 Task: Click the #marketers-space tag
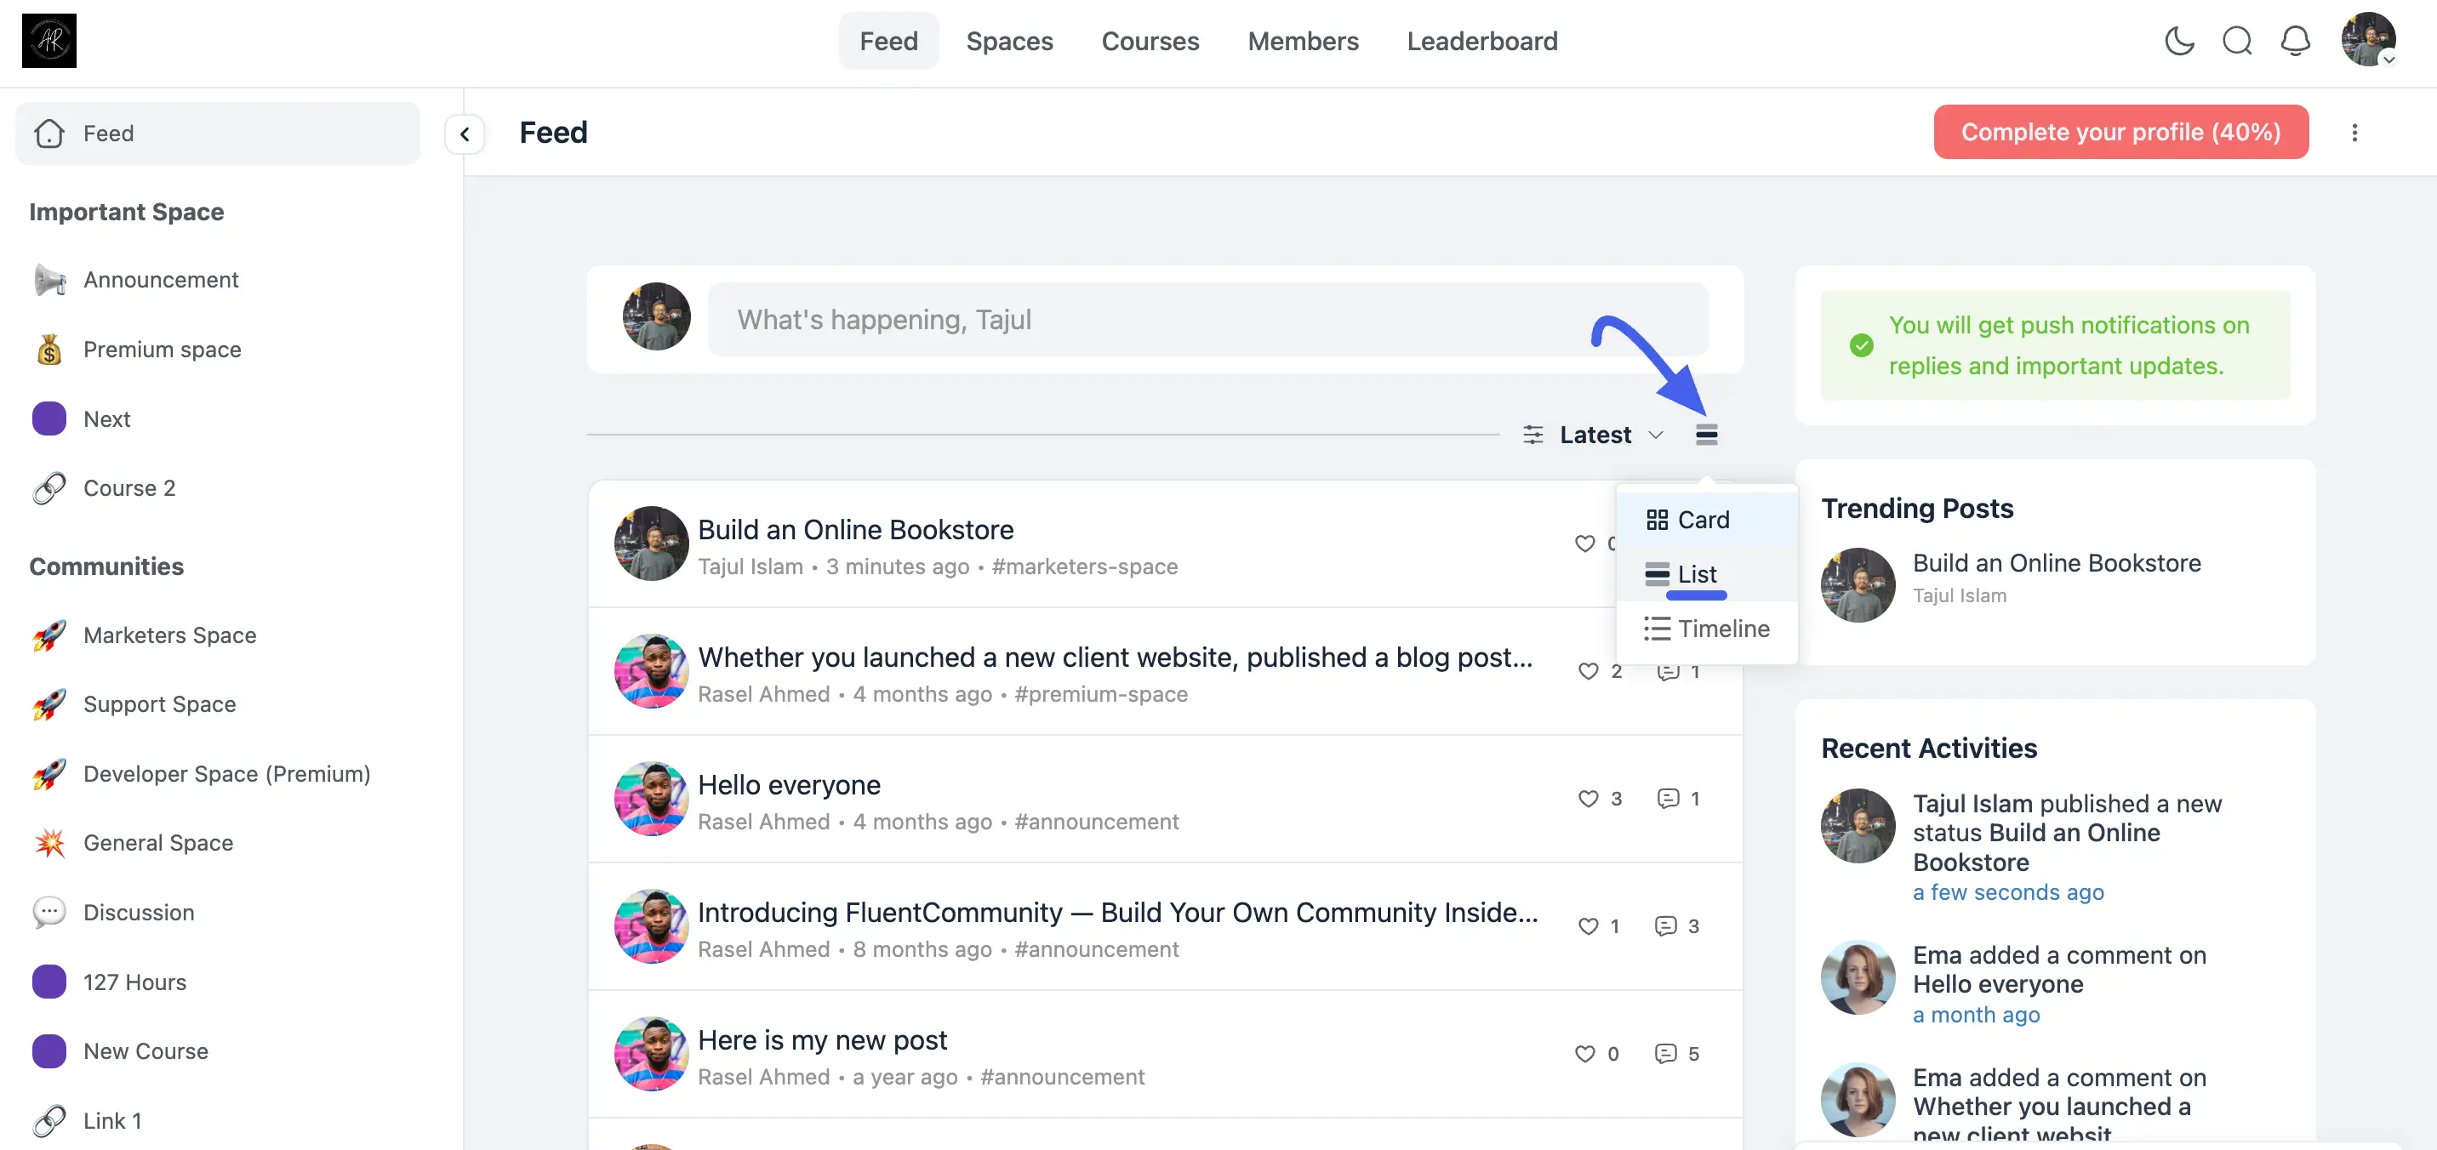tap(1084, 566)
